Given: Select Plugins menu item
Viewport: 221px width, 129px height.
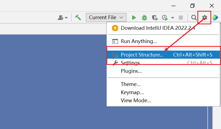Looking at the screenshot, I should 163,71.
